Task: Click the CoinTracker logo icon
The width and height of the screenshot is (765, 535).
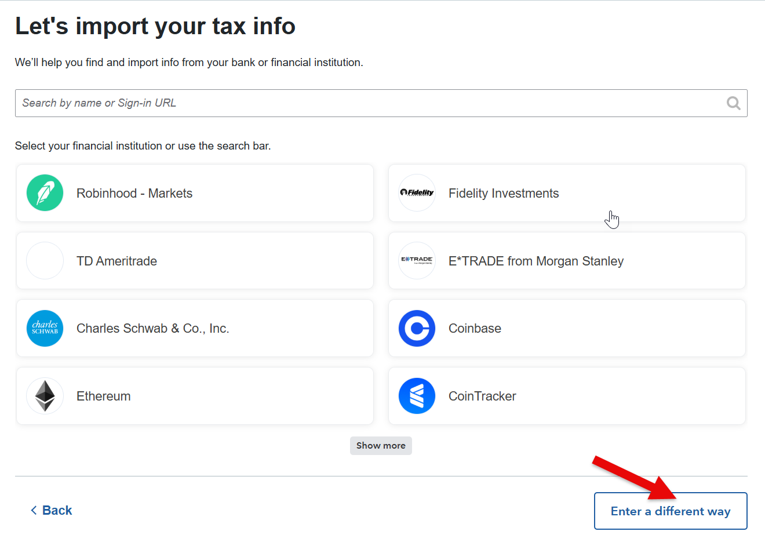Action: [x=417, y=396]
